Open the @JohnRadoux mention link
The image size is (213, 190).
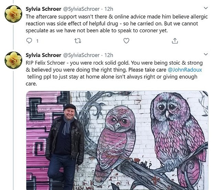[x=185, y=70]
